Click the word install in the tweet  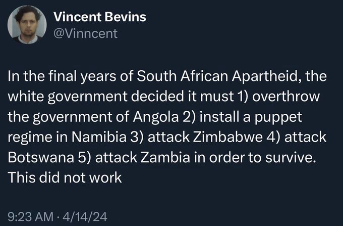click(219, 117)
